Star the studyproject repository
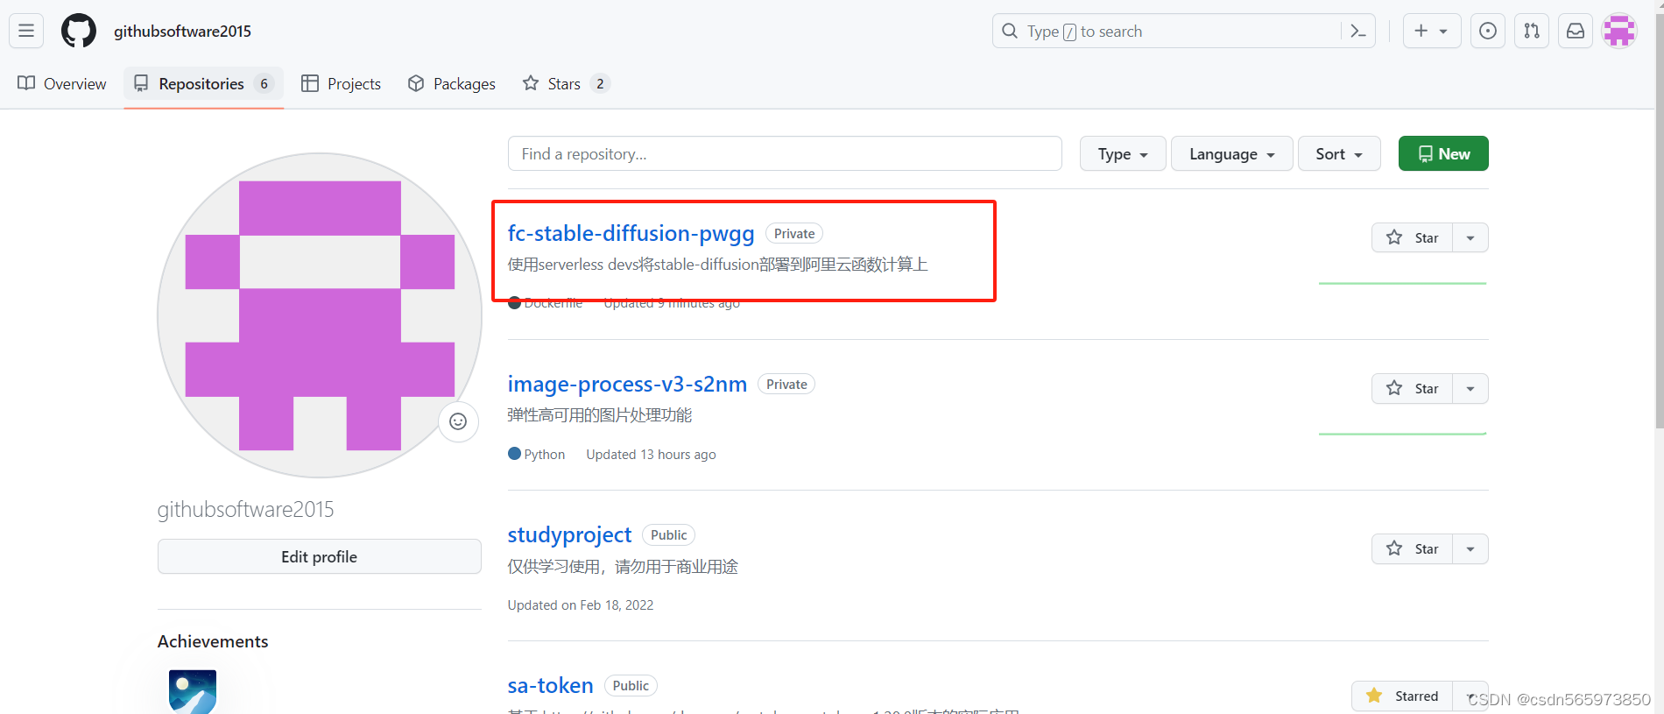 [1412, 548]
